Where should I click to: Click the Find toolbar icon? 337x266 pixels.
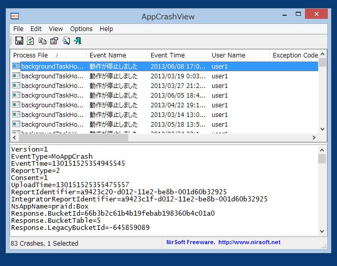[x=66, y=41]
